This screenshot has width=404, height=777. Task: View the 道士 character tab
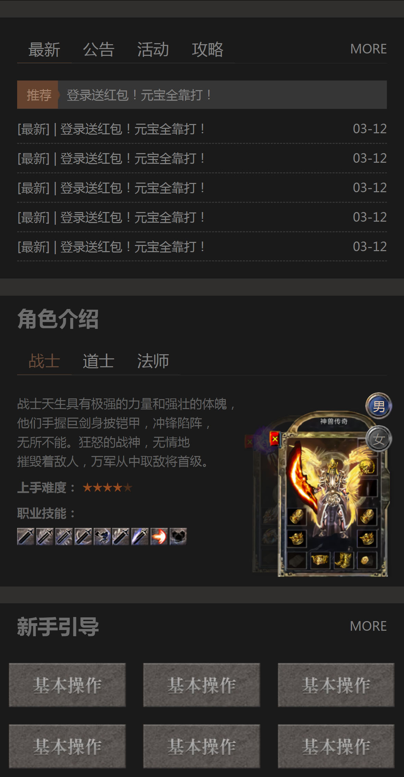tap(99, 361)
